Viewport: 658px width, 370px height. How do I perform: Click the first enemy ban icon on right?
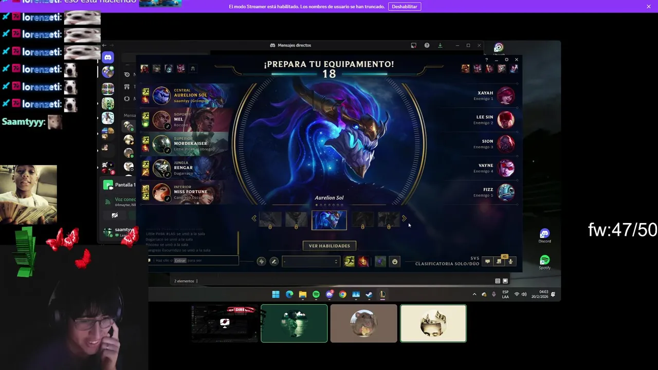click(x=465, y=68)
